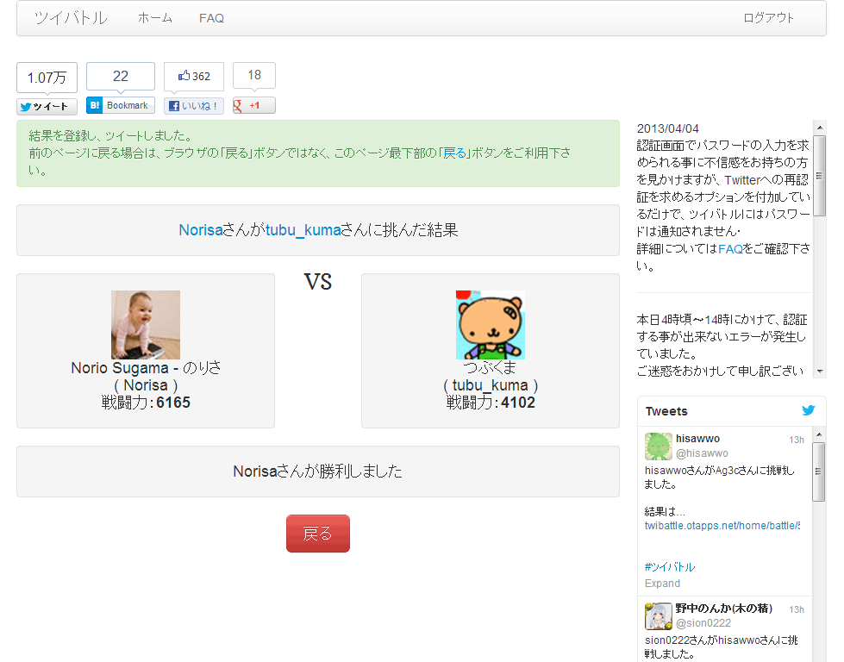Click the Tweets widget scrollbar thumb
Image resolution: width=844 pixels, height=662 pixels.
tap(819, 472)
